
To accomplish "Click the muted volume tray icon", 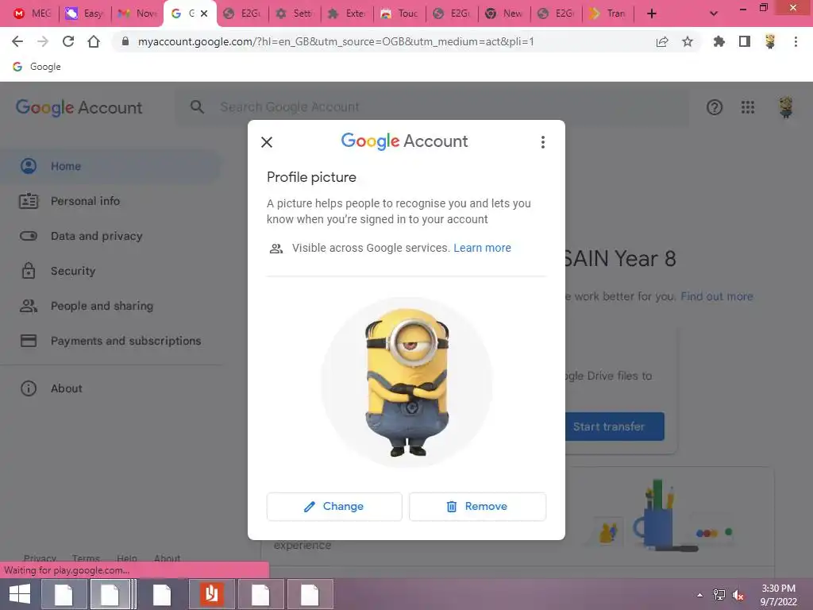I will point(738,594).
